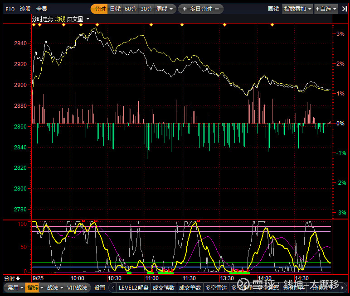Collapse the side panel with the >| icon

345,9
